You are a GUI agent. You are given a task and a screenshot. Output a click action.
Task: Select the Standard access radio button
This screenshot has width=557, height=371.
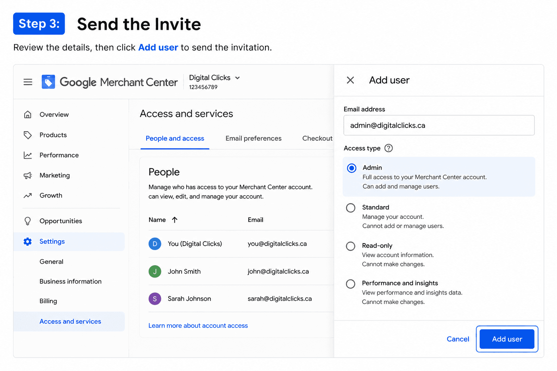pos(351,208)
